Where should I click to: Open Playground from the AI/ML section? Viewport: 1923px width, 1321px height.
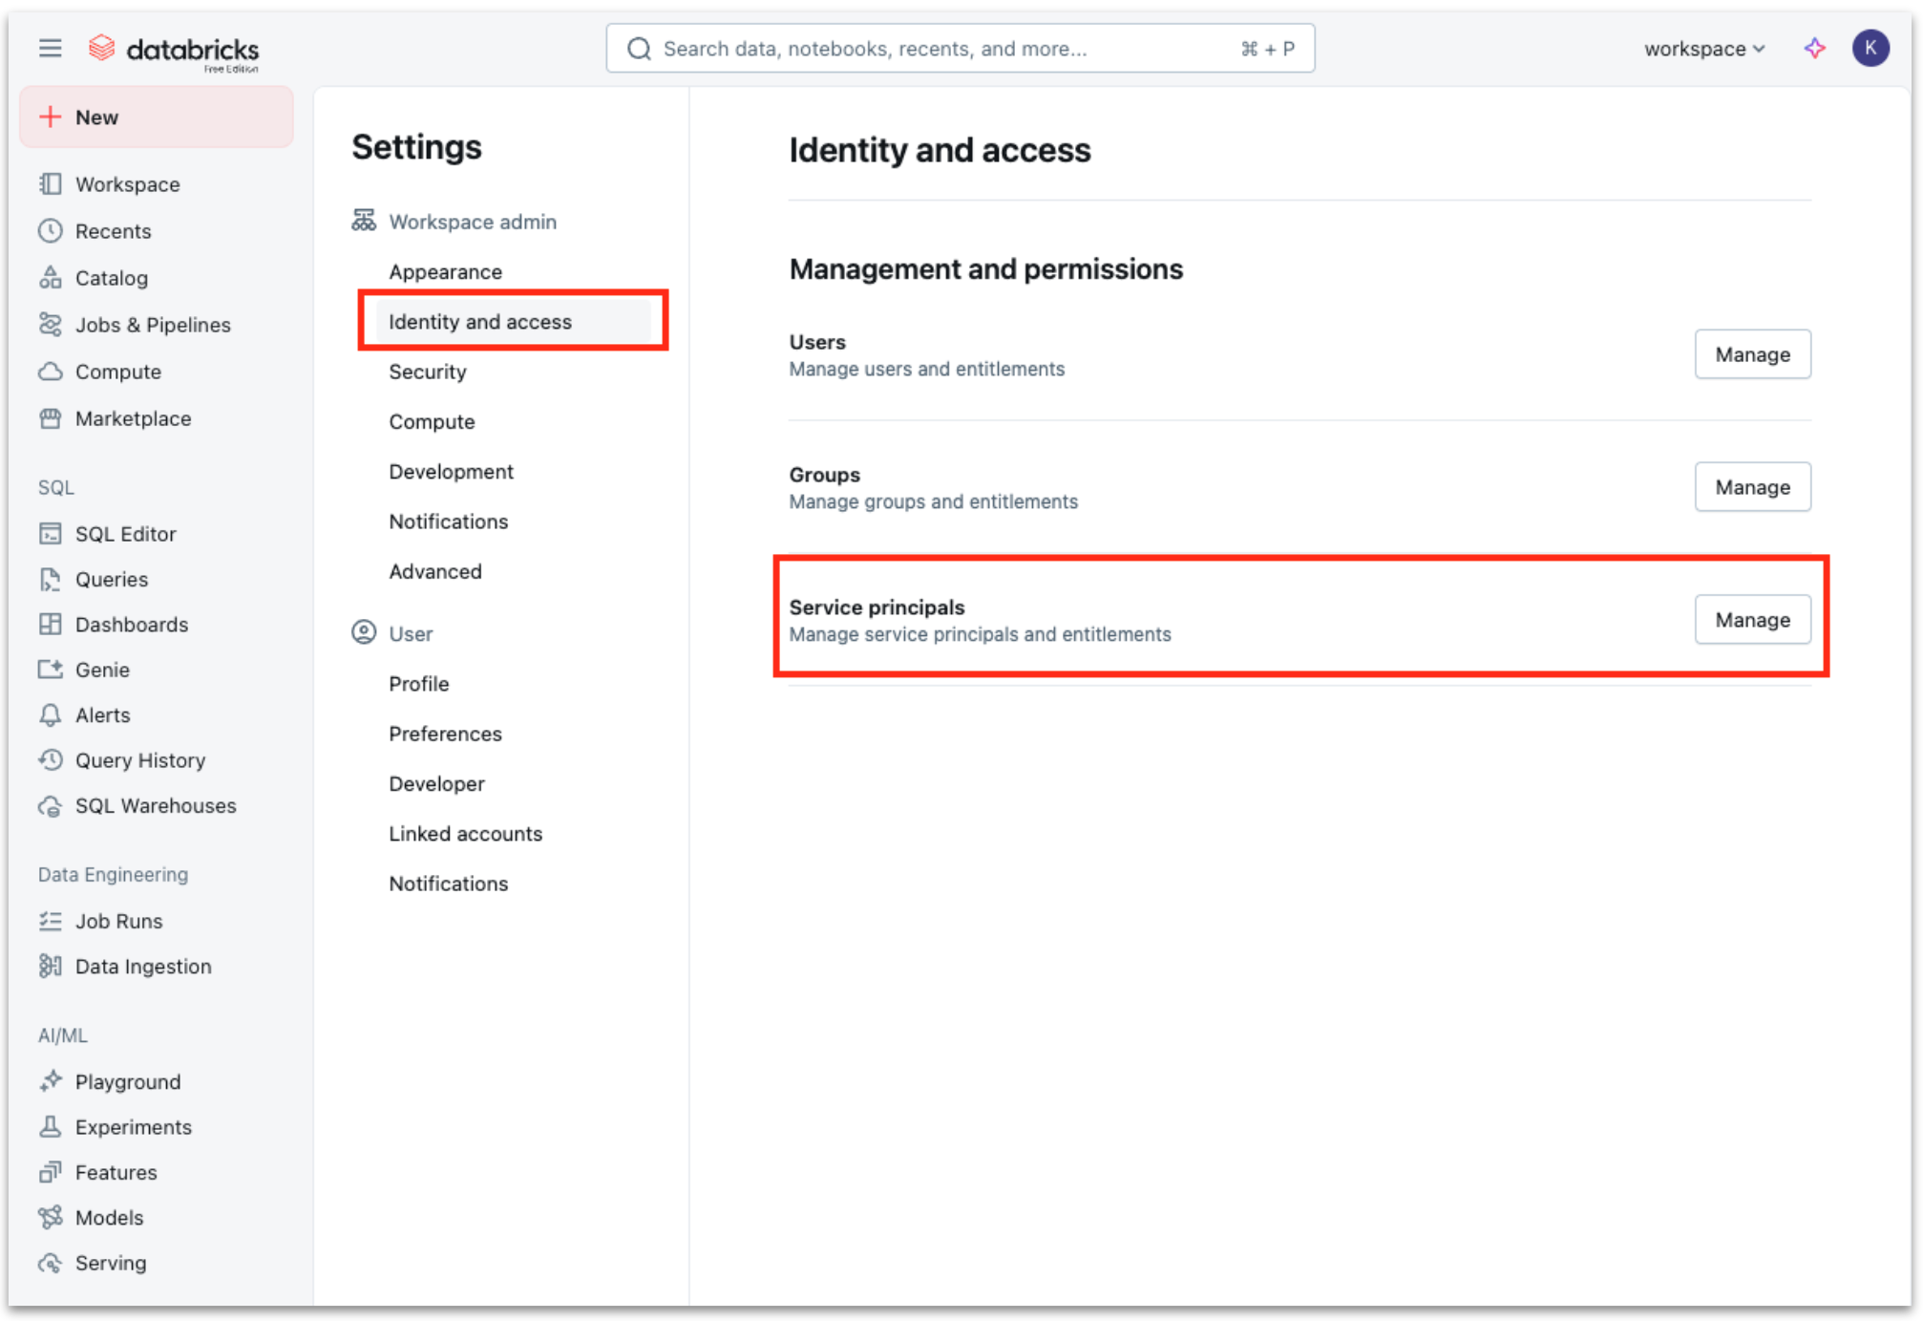click(127, 1081)
